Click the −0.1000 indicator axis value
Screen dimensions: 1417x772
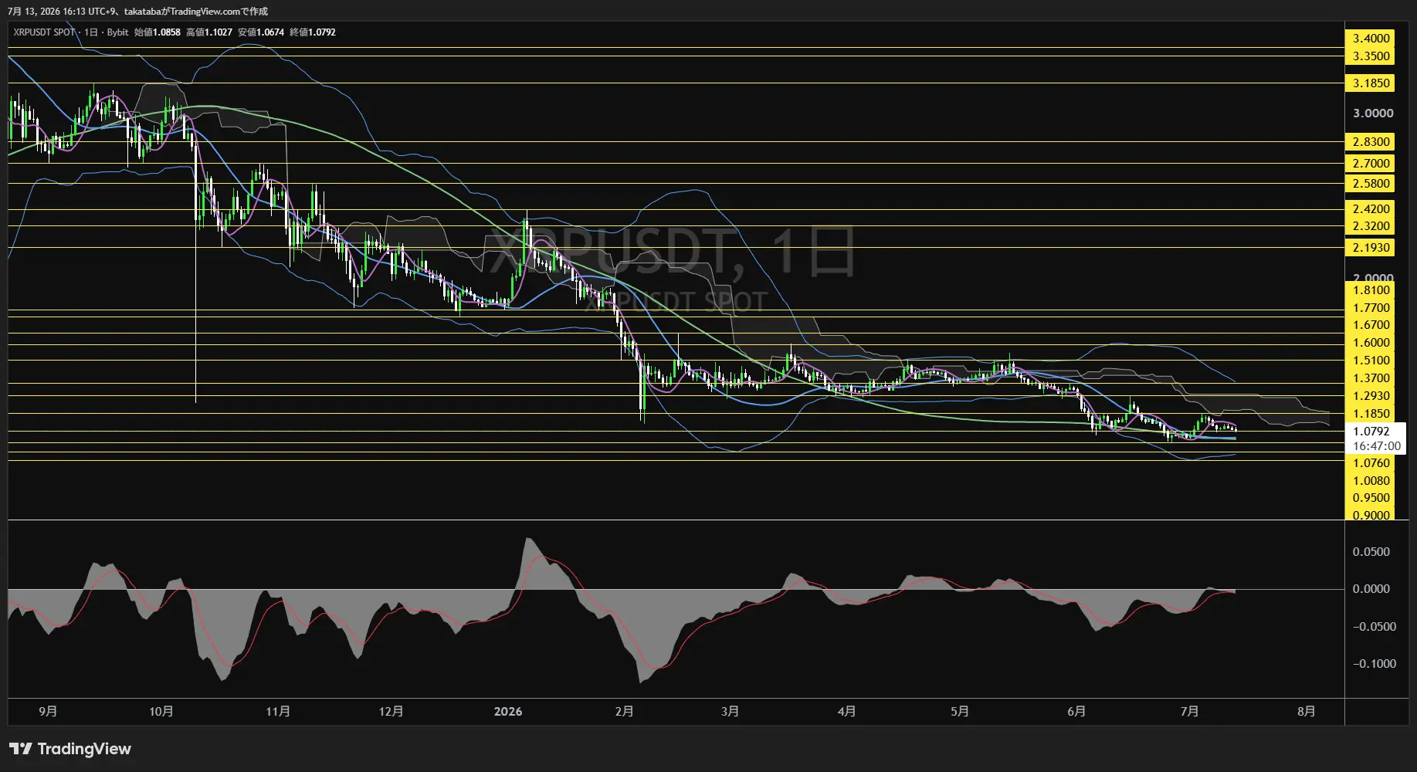(1375, 664)
